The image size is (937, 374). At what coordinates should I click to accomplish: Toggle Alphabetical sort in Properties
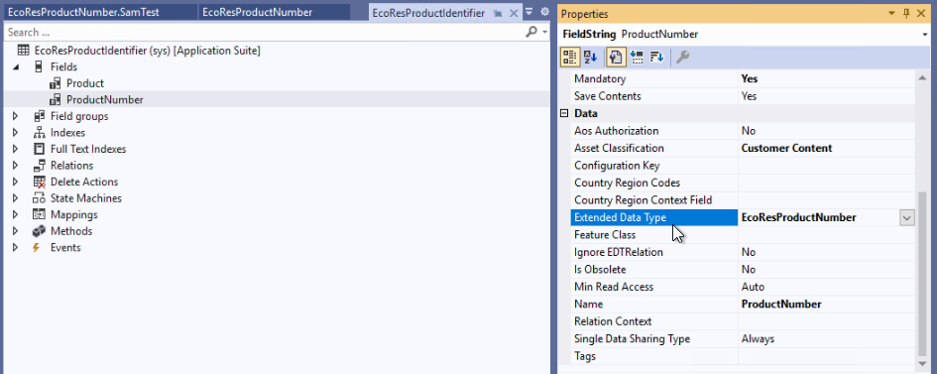point(590,57)
